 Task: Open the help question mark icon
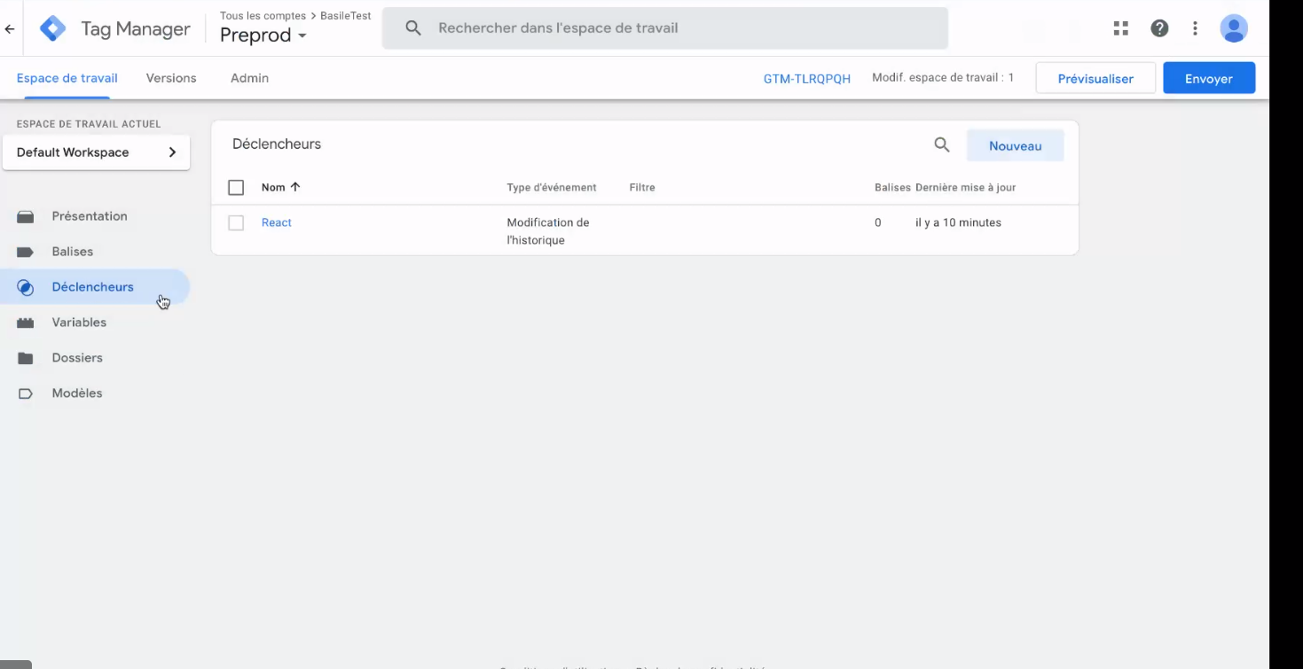pyautogui.click(x=1159, y=28)
